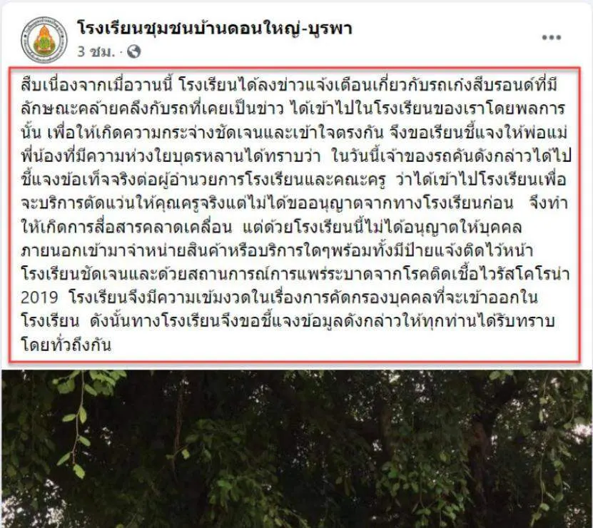The height and width of the screenshot is (528, 593).
Task: Open the school's circular profile logo
Action: pos(44,40)
